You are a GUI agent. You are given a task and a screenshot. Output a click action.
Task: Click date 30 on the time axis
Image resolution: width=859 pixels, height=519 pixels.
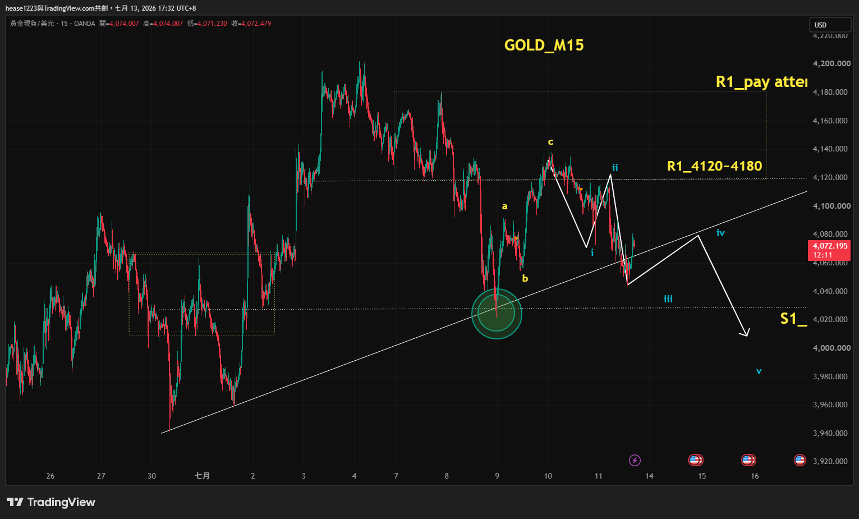coord(151,476)
